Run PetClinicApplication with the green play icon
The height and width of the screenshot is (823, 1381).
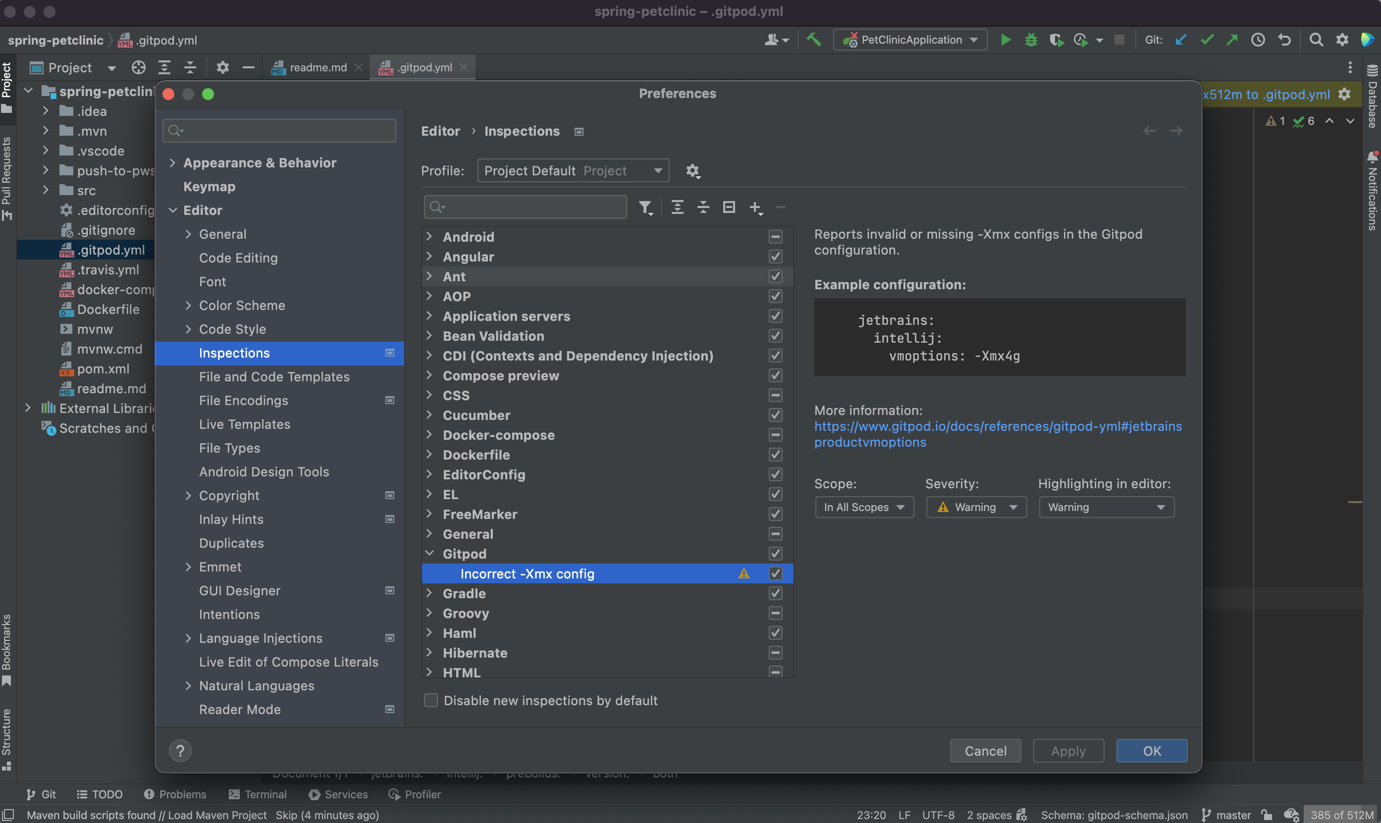pos(1005,40)
